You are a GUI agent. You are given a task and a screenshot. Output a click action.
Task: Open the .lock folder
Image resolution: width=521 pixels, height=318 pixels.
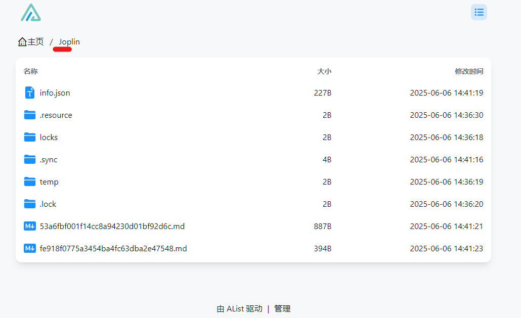coord(48,204)
